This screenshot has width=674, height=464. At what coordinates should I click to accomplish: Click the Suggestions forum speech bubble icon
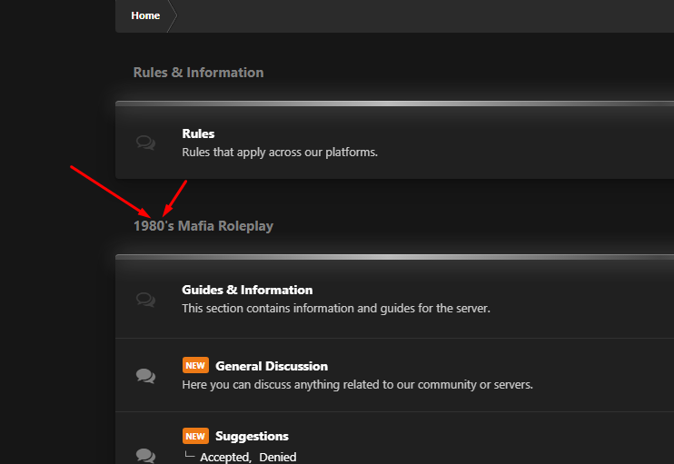(145, 454)
